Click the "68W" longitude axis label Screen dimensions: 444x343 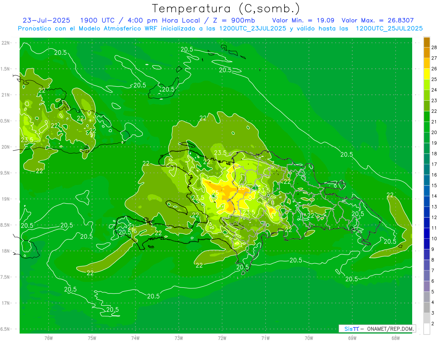(396, 338)
